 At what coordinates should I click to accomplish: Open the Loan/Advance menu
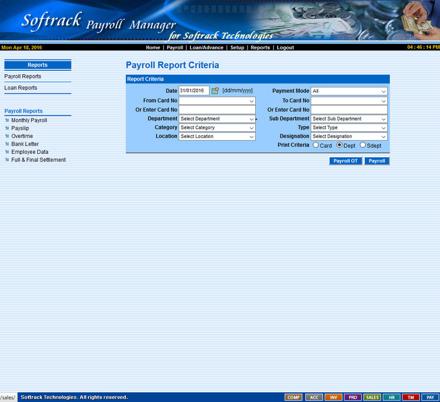click(206, 48)
